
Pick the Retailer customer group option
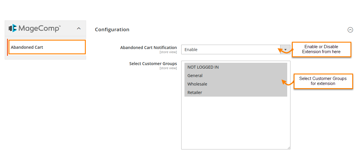(x=195, y=93)
